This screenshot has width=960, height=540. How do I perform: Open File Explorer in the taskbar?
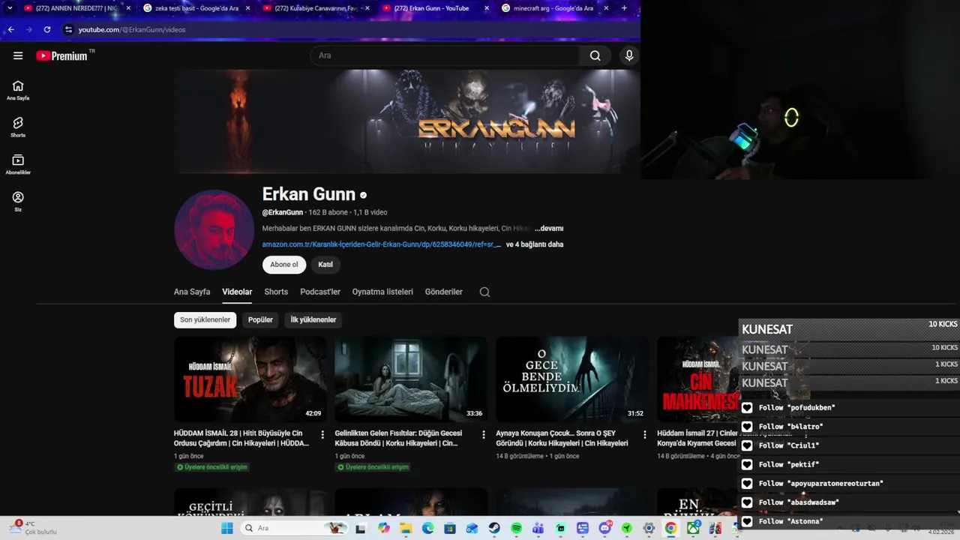(x=406, y=528)
